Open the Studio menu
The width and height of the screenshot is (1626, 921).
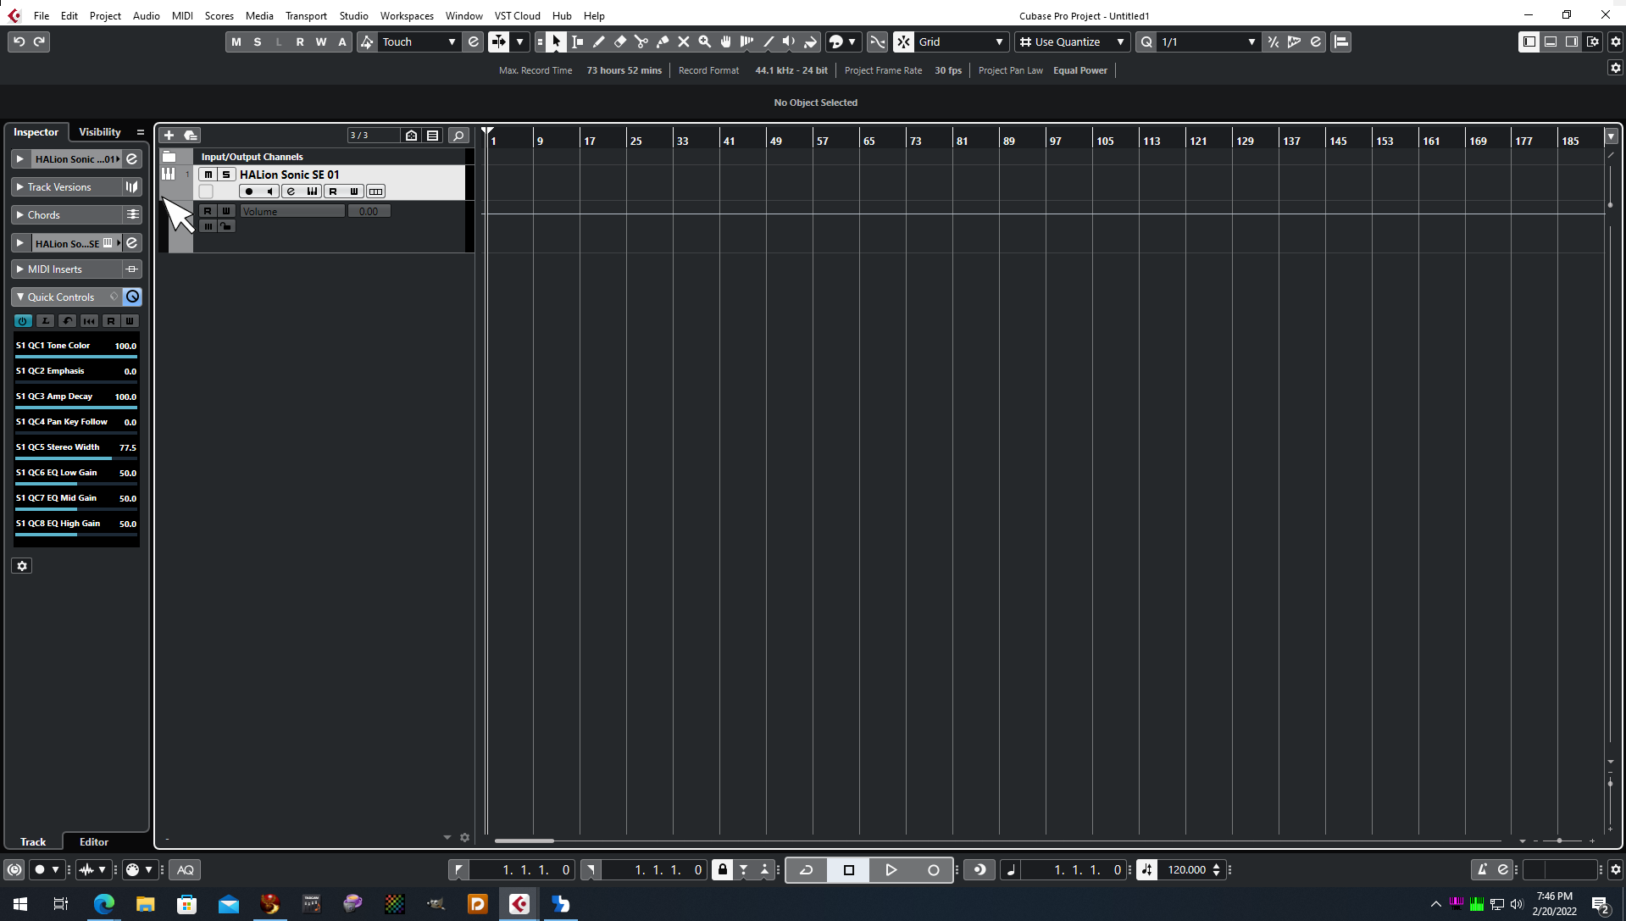tap(353, 15)
